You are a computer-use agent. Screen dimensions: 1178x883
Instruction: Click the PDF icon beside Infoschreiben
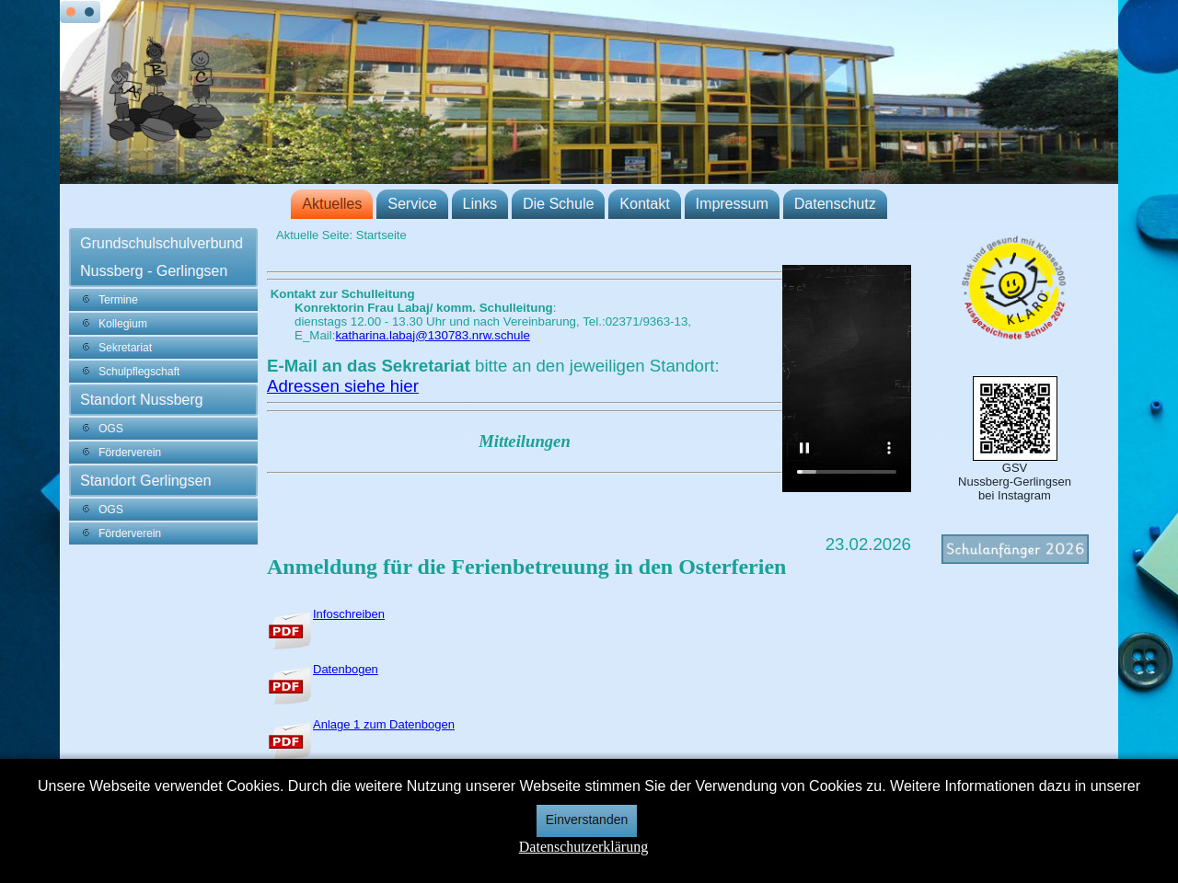click(289, 631)
